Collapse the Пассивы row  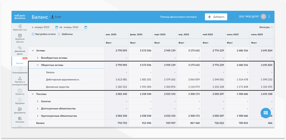coord(33,94)
